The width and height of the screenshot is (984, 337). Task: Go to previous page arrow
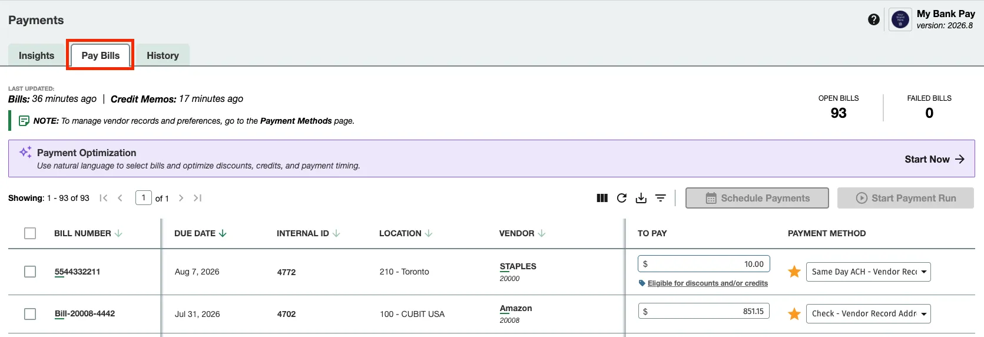[120, 198]
